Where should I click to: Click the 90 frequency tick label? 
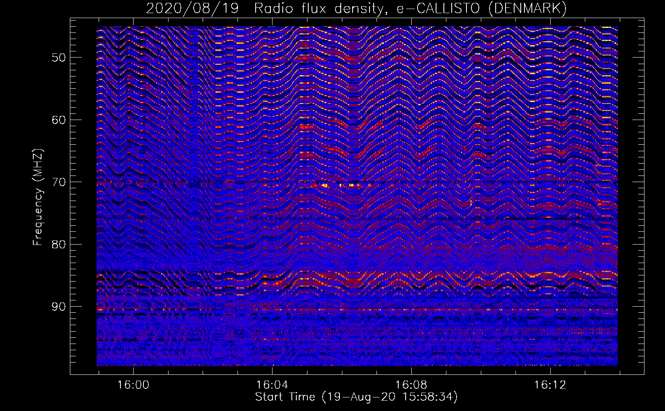point(58,307)
